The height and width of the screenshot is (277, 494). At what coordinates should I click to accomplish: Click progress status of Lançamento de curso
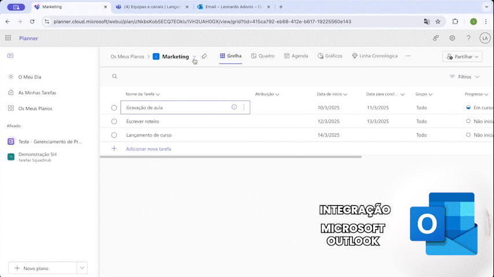(x=480, y=135)
